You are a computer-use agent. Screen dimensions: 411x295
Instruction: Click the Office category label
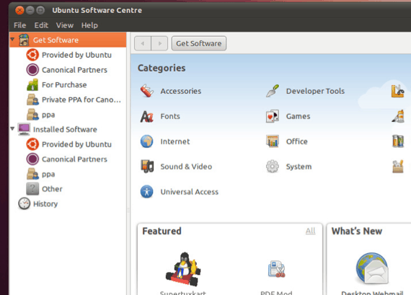pyautogui.click(x=297, y=141)
